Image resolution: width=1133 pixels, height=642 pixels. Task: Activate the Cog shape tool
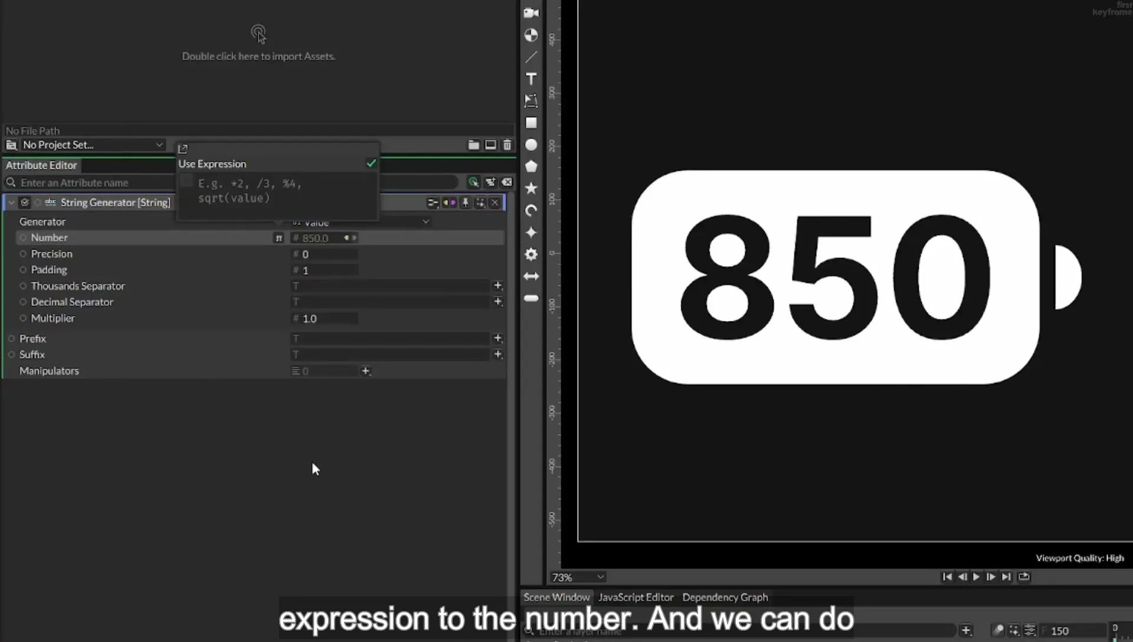531,254
